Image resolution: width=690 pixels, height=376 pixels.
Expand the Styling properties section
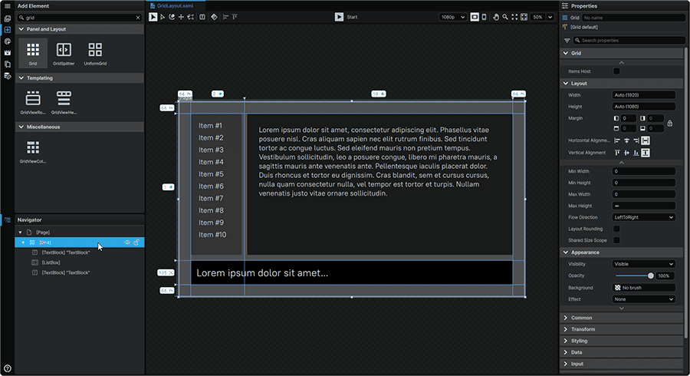tap(566, 341)
